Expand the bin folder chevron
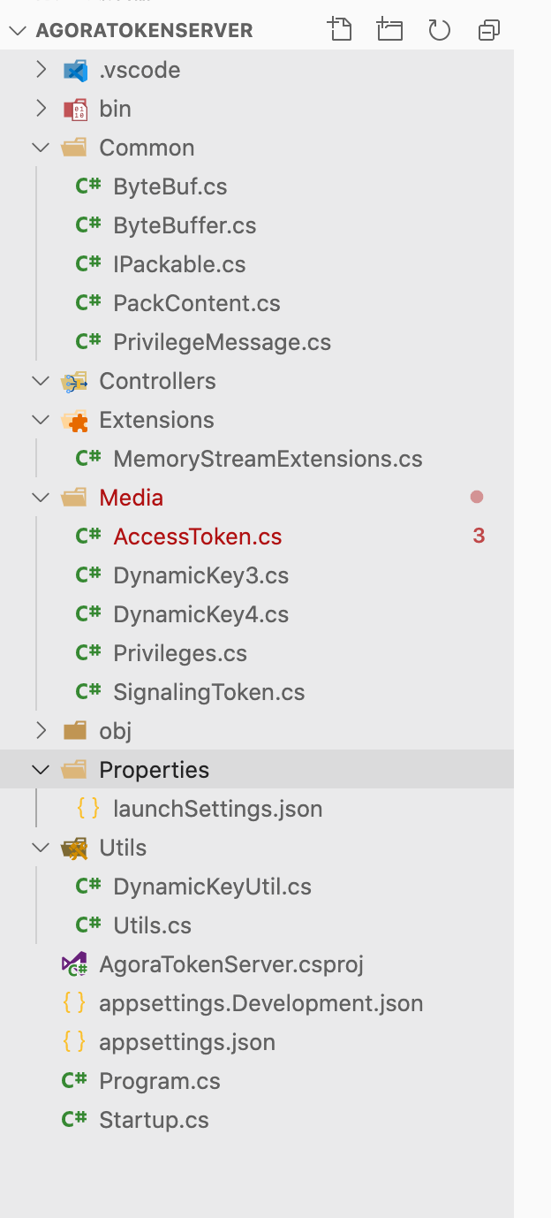Viewport: 551px width, 1218px height. point(40,109)
